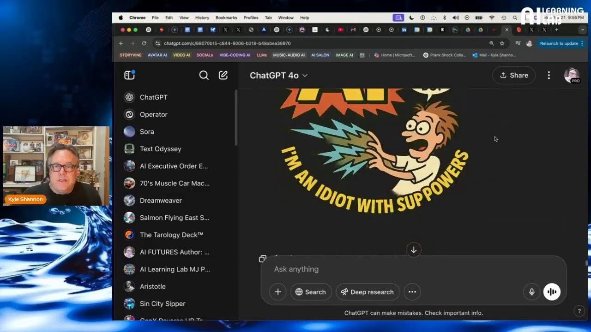Open the IMAGE AI bookmark folder

click(x=344, y=55)
